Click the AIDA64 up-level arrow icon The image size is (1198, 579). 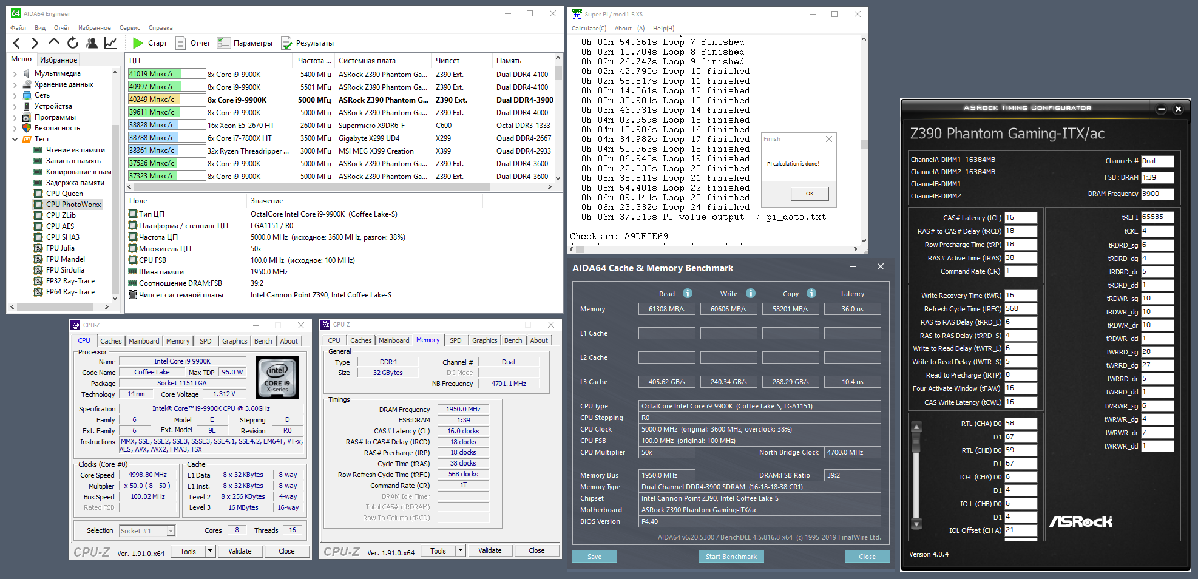pos(54,42)
